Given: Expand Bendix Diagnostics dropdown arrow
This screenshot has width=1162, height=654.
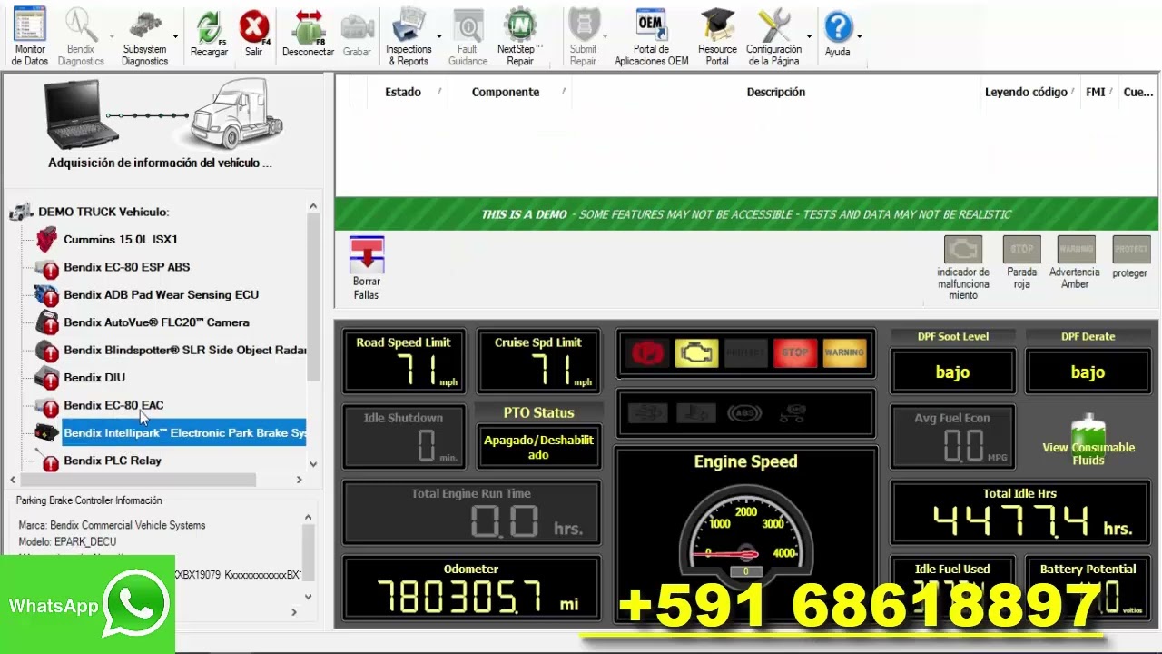Looking at the screenshot, I should 112,37.
